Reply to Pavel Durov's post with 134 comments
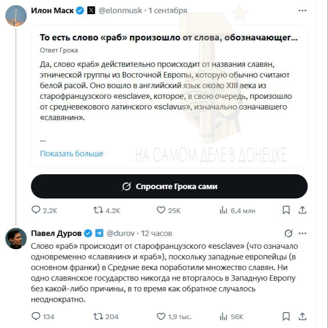This screenshot has height=328, width=328. 43,316
